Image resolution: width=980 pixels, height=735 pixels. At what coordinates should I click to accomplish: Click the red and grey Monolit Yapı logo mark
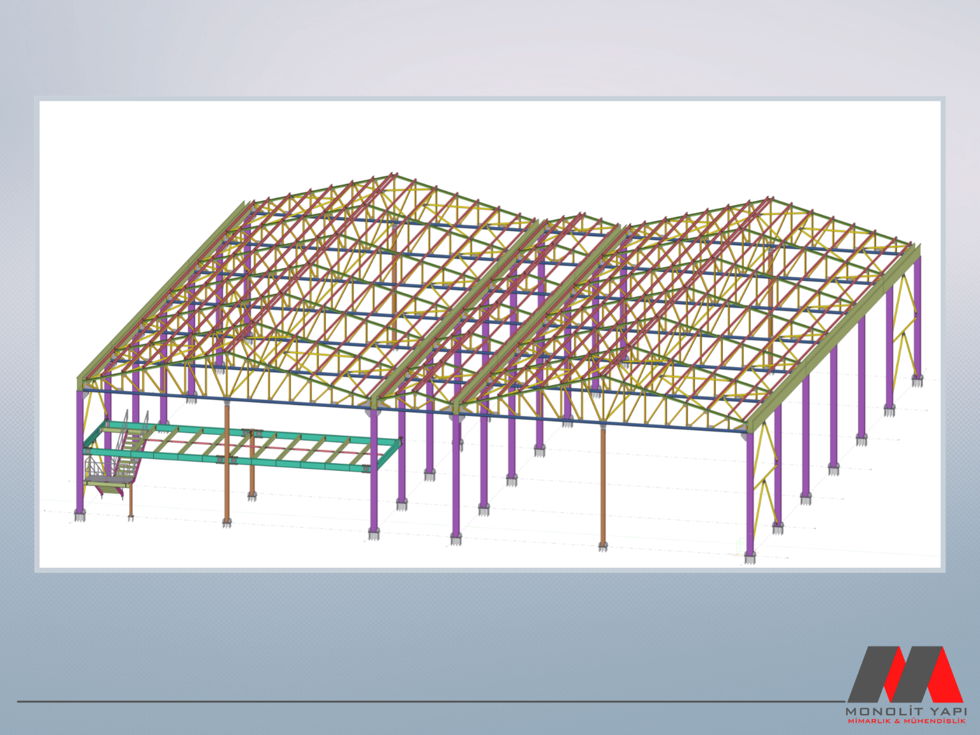(905, 674)
